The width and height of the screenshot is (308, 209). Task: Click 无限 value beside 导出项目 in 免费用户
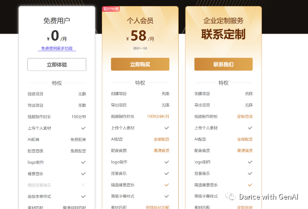click(x=82, y=105)
